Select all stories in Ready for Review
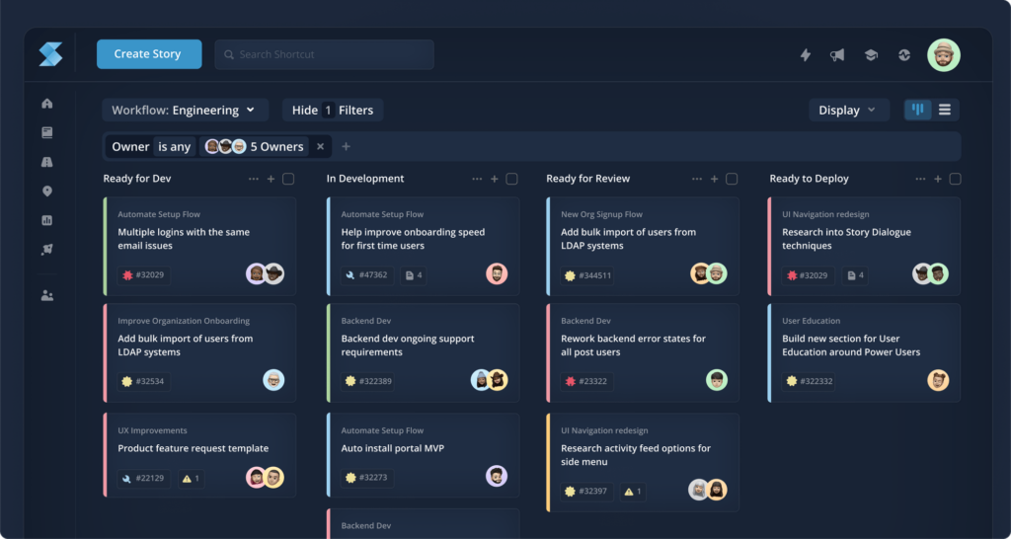Screen dimensions: 1011x539 pos(732,179)
